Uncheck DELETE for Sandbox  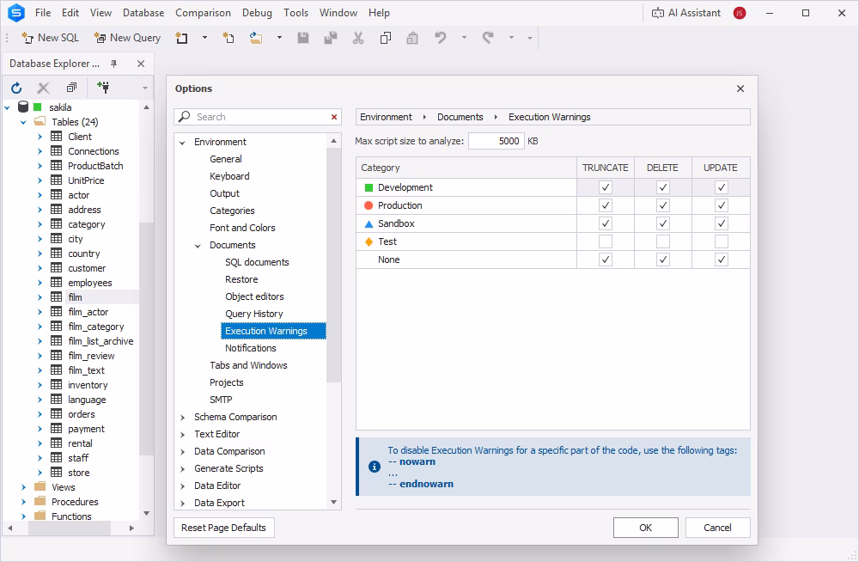[663, 223]
